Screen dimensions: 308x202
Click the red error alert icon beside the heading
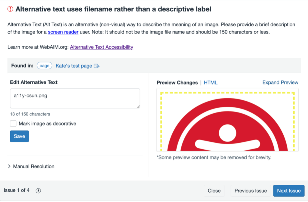(x=10, y=9)
